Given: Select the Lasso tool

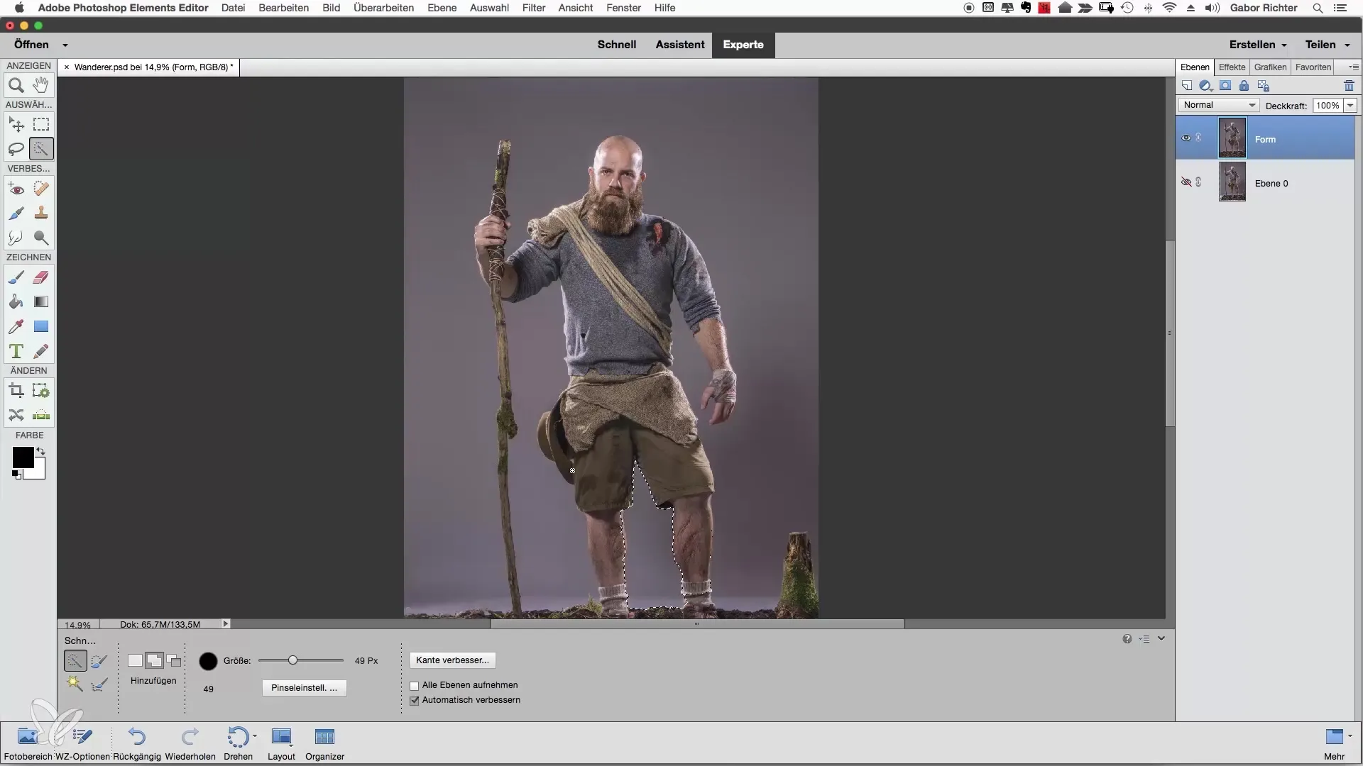Looking at the screenshot, I should click(x=16, y=149).
